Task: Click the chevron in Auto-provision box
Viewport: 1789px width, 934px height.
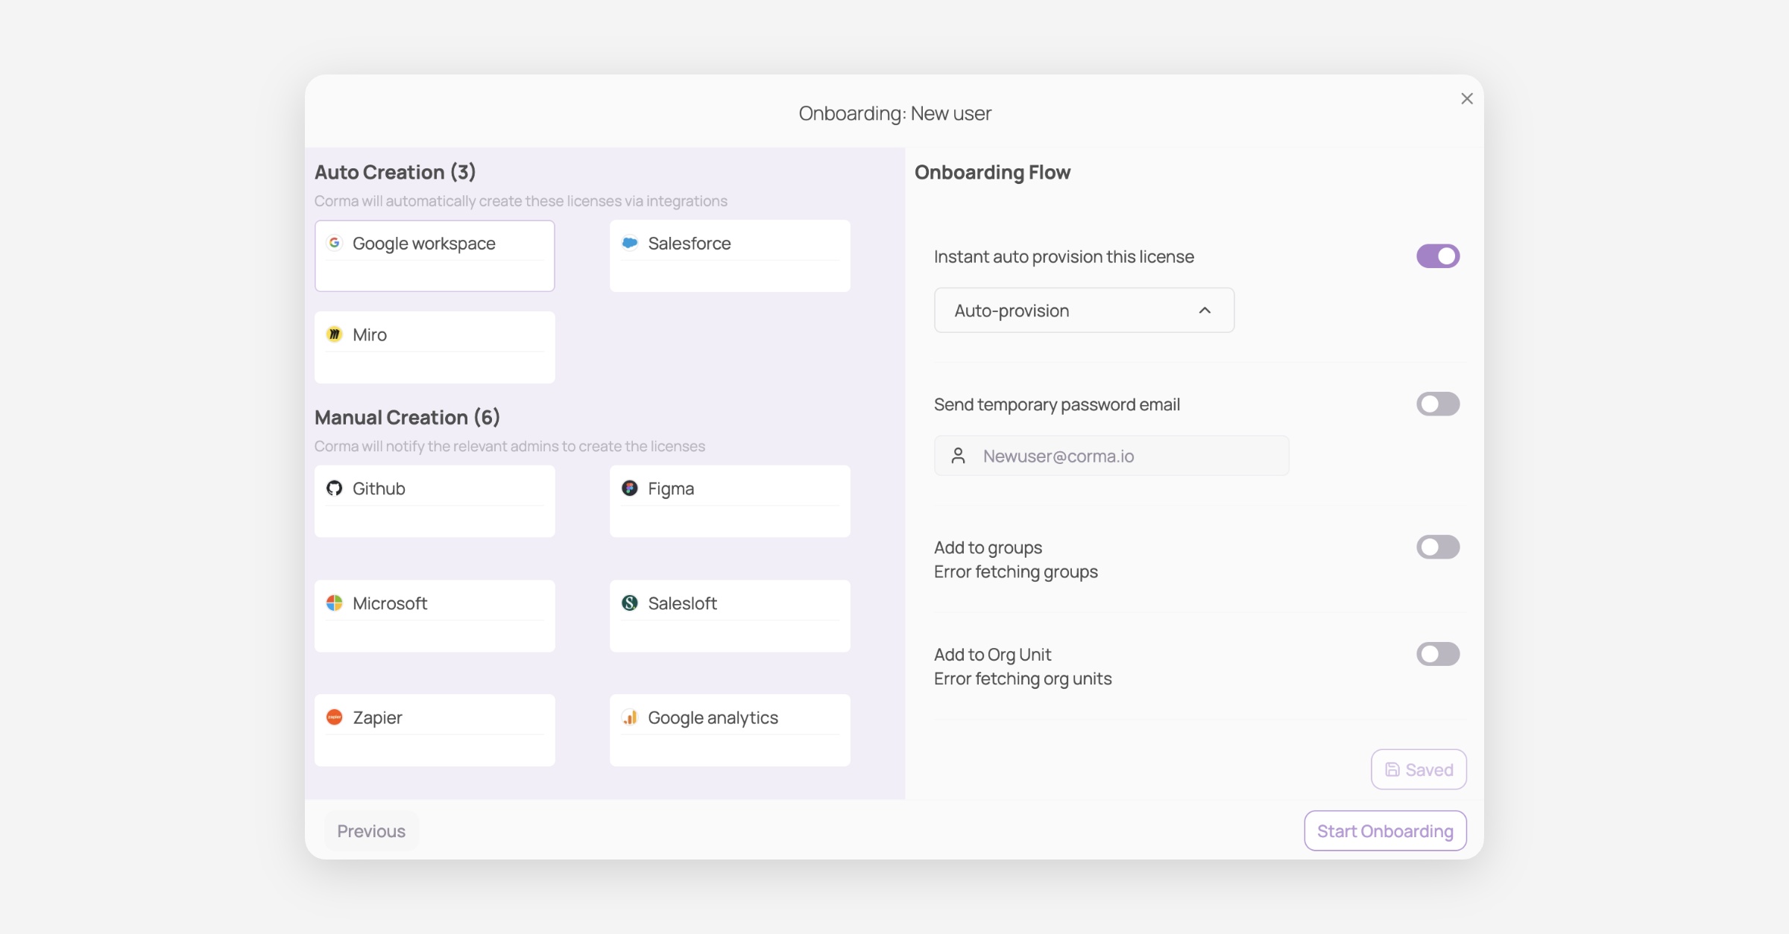Action: 1205,311
